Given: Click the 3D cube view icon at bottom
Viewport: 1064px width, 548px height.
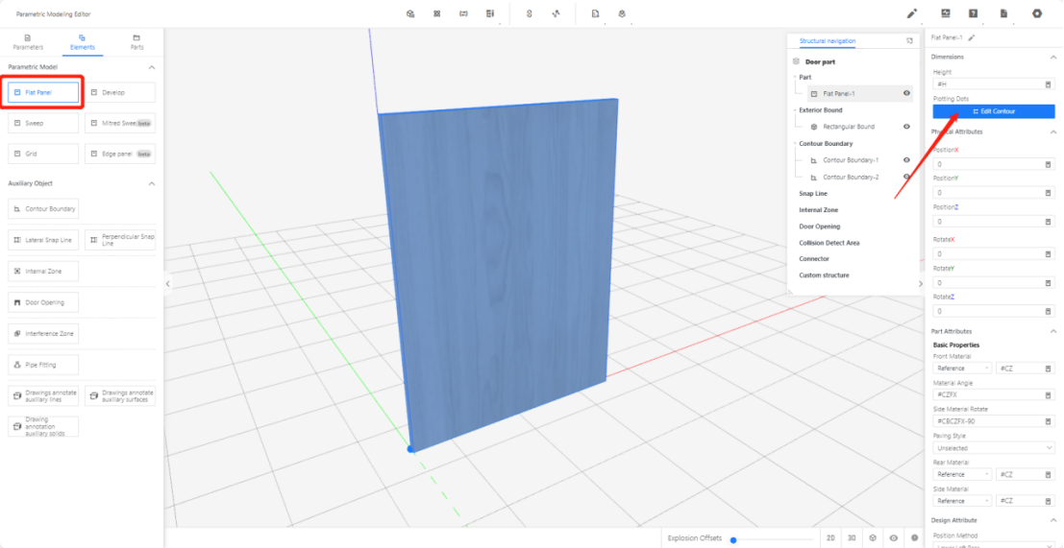Looking at the screenshot, I should [x=873, y=538].
